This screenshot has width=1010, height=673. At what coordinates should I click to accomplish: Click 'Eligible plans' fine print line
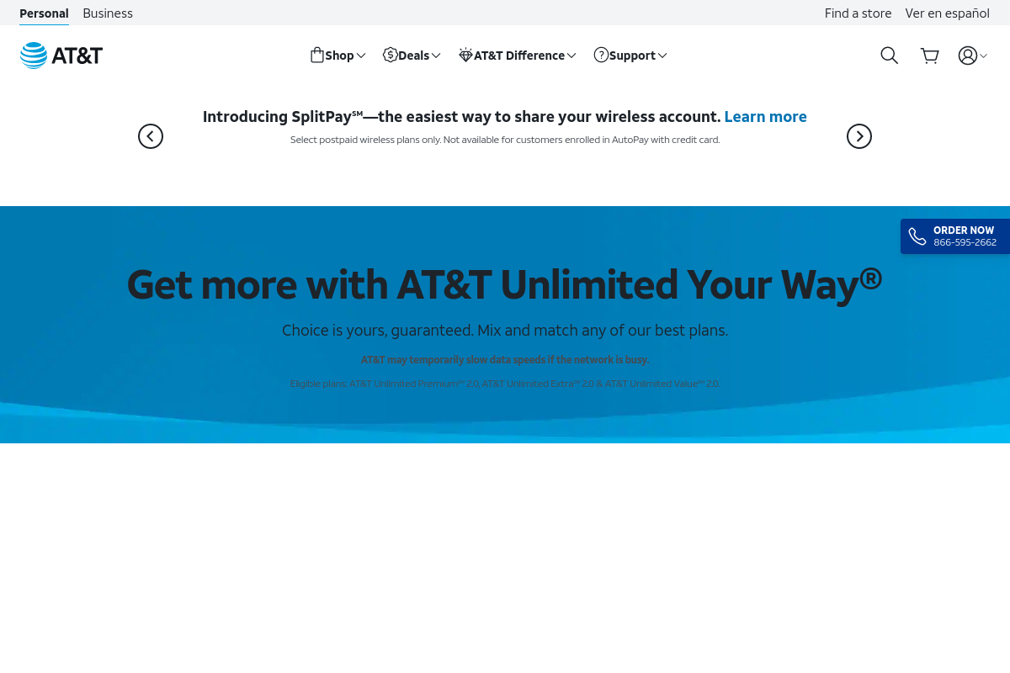pos(505,383)
